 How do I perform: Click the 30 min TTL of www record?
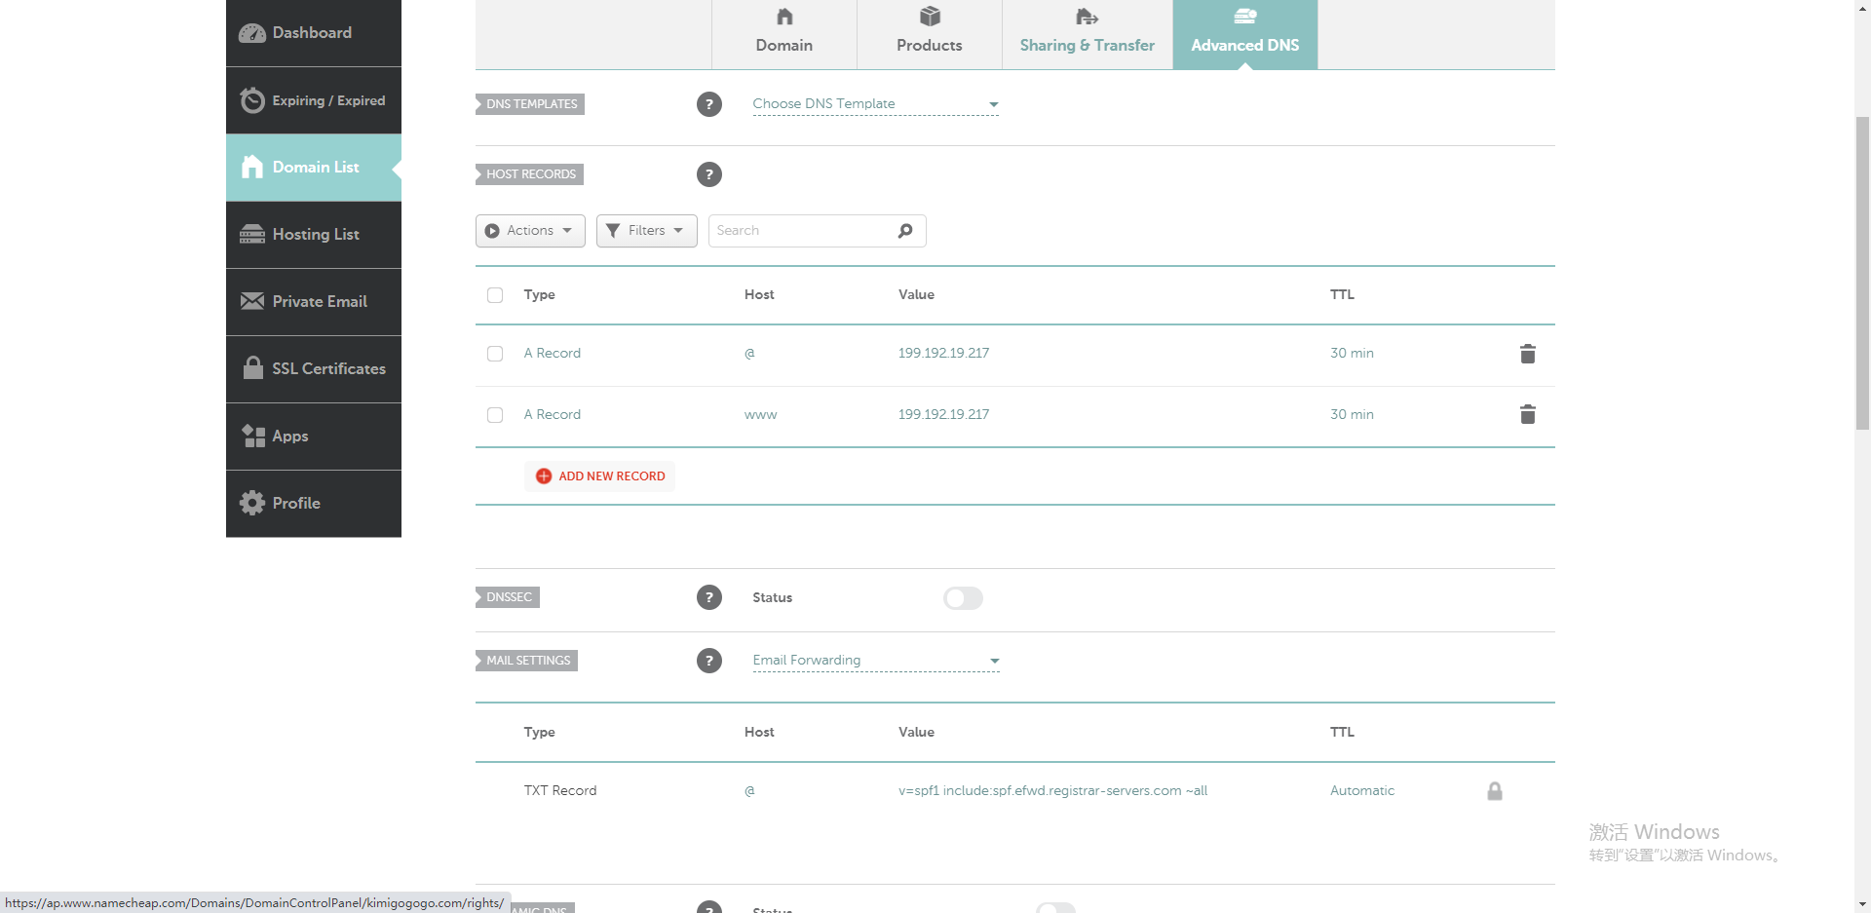(1352, 415)
